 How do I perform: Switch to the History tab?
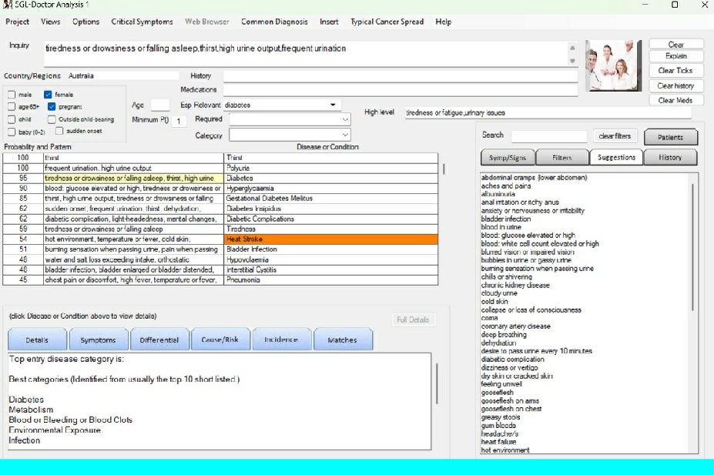[x=670, y=157]
